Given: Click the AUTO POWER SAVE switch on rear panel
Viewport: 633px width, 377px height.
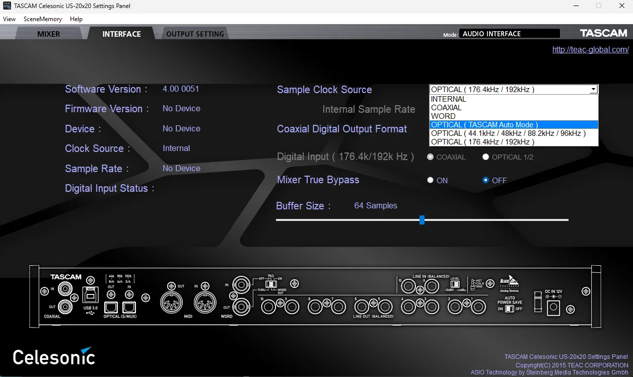Looking at the screenshot, I should [x=510, y=309].
